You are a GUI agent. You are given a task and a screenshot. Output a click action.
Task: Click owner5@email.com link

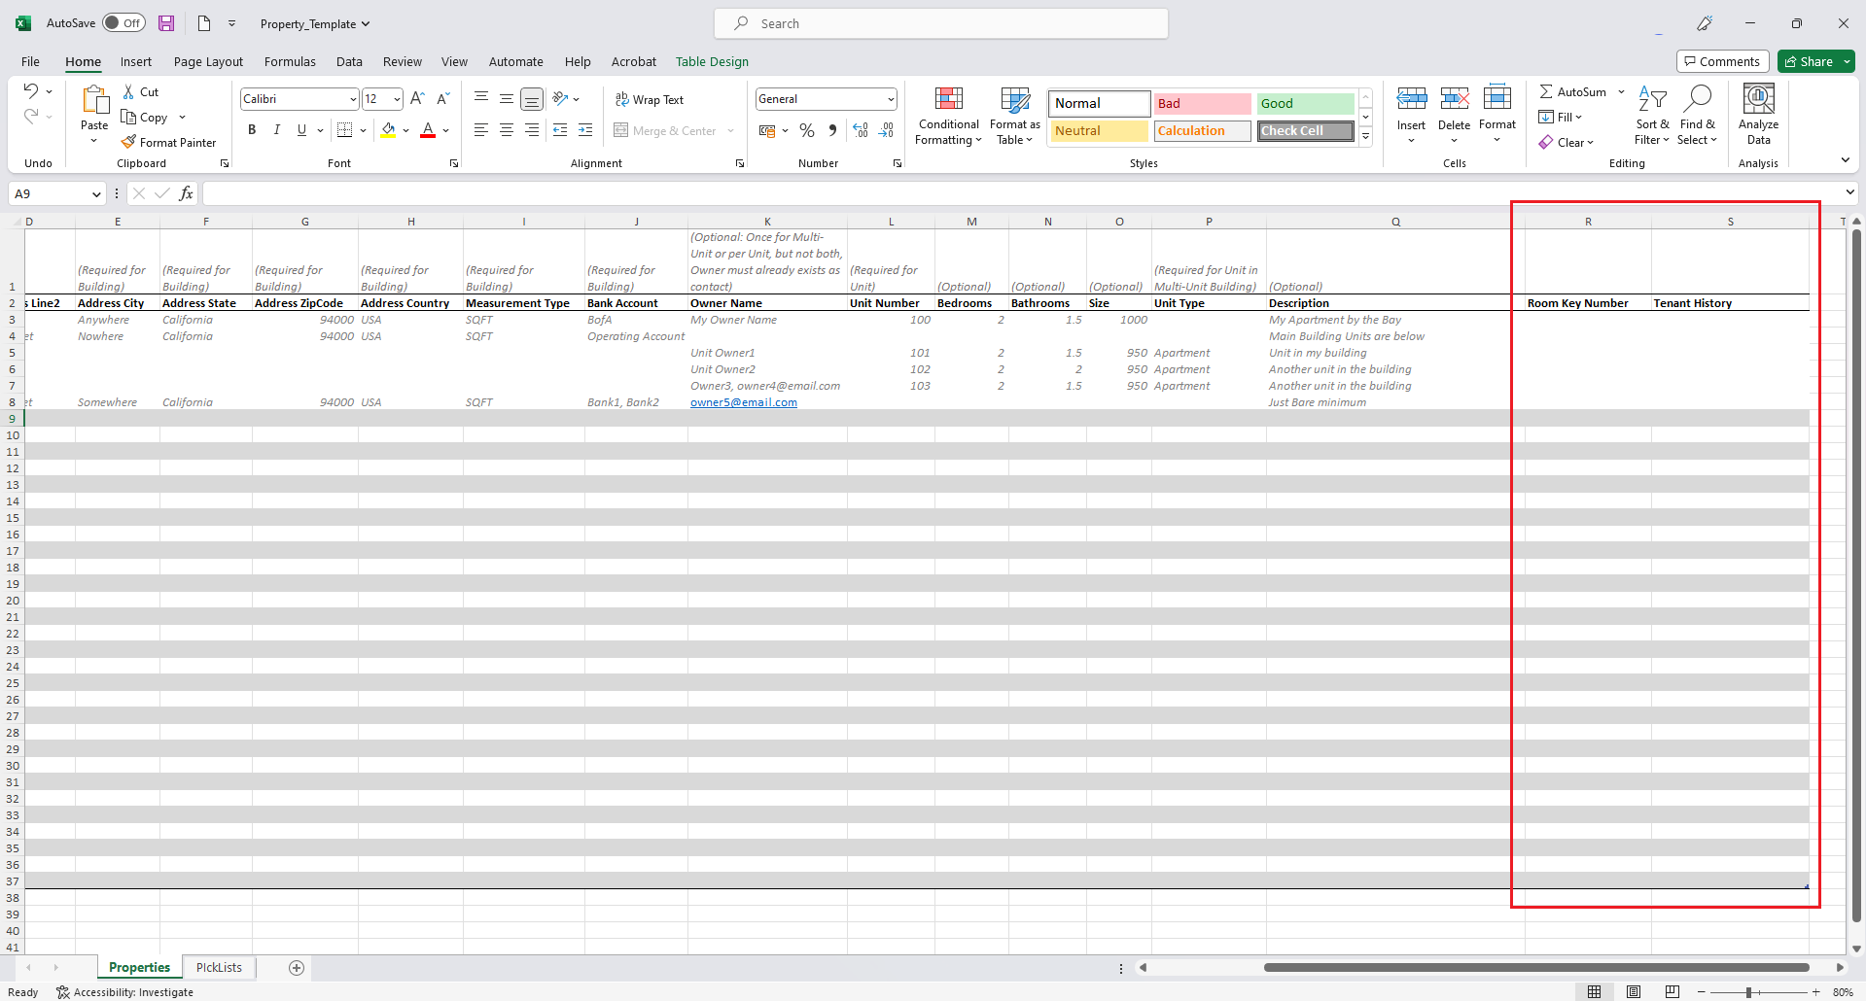pos(744,402)
